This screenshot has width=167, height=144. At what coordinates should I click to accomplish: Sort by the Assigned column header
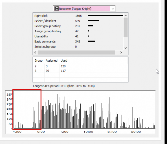(52, 60)
